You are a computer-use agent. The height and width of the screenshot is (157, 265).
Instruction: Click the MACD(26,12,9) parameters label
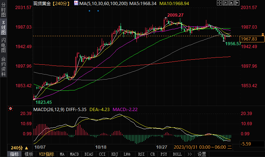(x=49, y=109)
